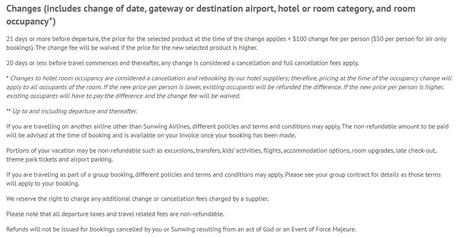The height and width of the screenshot is (237, 458).
Task: Click the "Please note that all departure taxes" sentence
Action: point(115,214)
